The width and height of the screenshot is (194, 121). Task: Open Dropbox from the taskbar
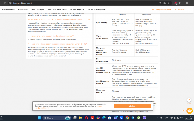click(121, 118)
